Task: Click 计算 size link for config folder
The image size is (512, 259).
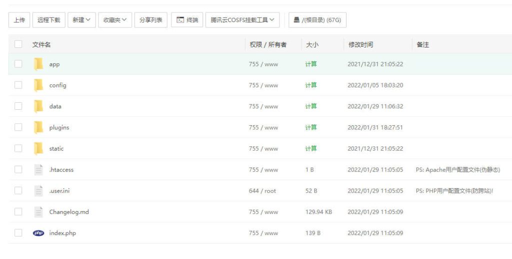Action: click(311, 85)
